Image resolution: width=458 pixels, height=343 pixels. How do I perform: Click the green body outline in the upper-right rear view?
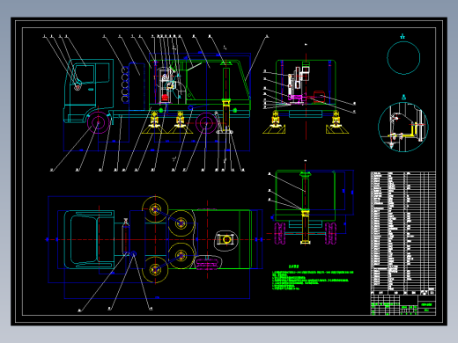[306, 85]
